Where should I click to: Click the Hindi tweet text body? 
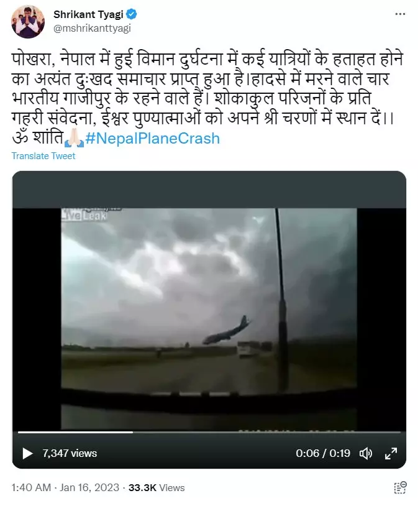point(206,98)
